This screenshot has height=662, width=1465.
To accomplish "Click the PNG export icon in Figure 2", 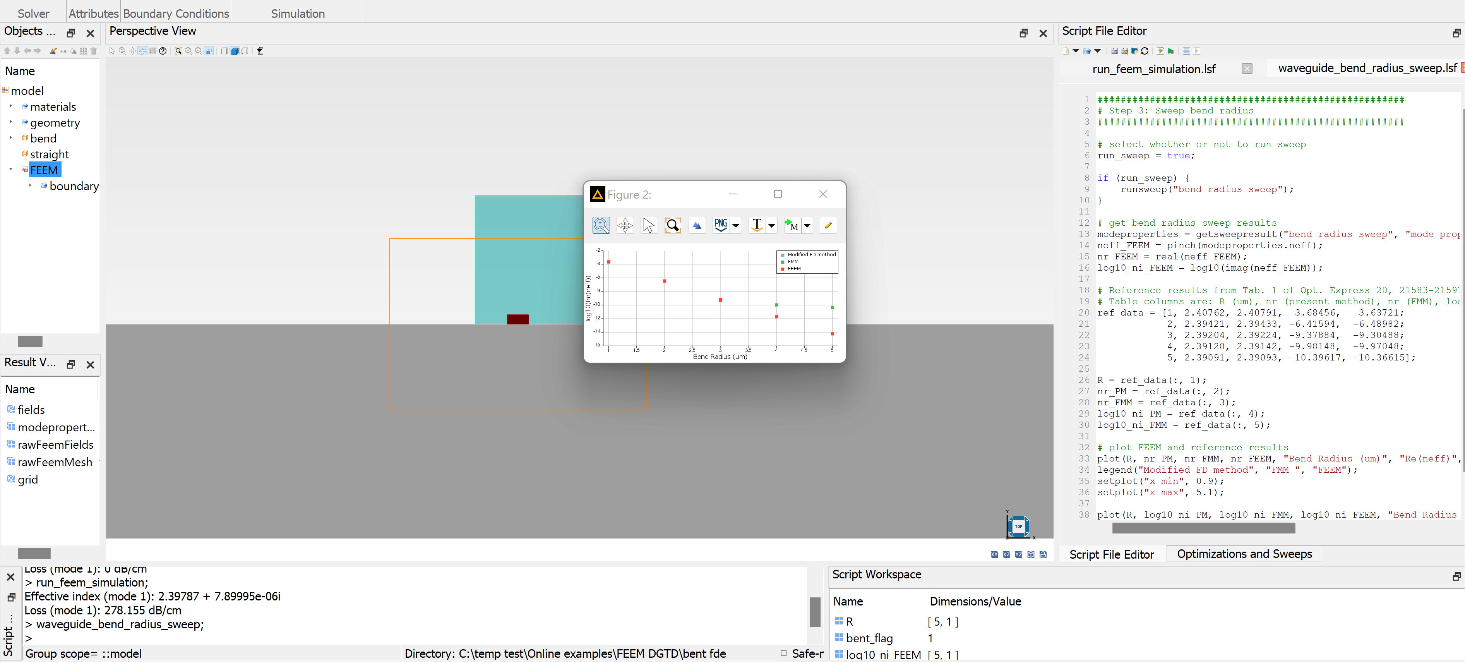I will coord(721,225).
